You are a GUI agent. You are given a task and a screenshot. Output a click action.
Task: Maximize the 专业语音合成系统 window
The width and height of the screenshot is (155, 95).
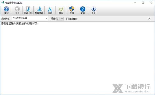point(143,3)
